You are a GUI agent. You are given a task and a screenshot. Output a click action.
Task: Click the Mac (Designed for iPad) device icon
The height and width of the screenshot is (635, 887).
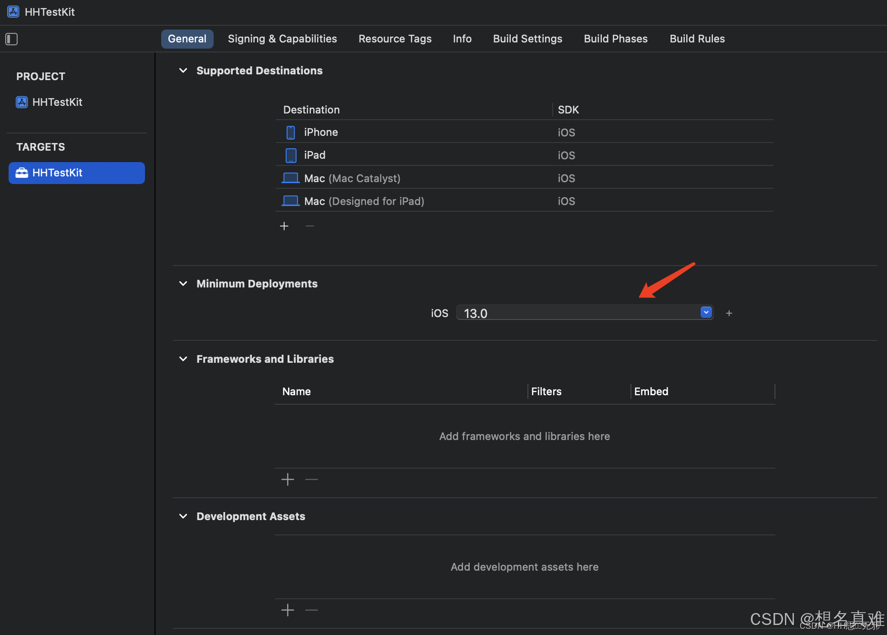(290, 200)
